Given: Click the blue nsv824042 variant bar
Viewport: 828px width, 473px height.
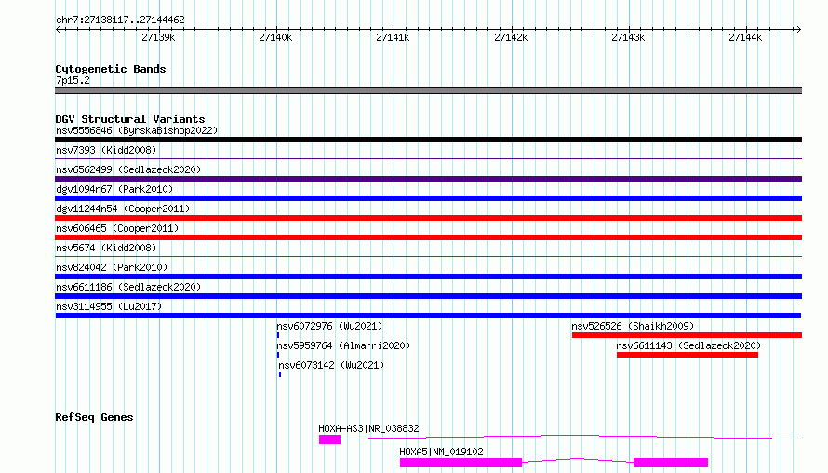Looking at the screenshot, I should pyautogui.click(x=428, y=277).
